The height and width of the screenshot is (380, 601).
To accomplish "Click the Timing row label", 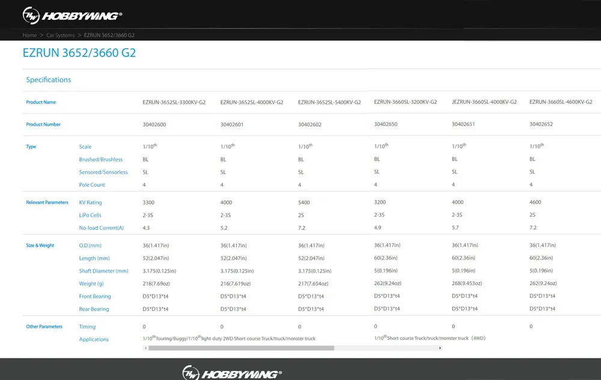I will point(87,327).
